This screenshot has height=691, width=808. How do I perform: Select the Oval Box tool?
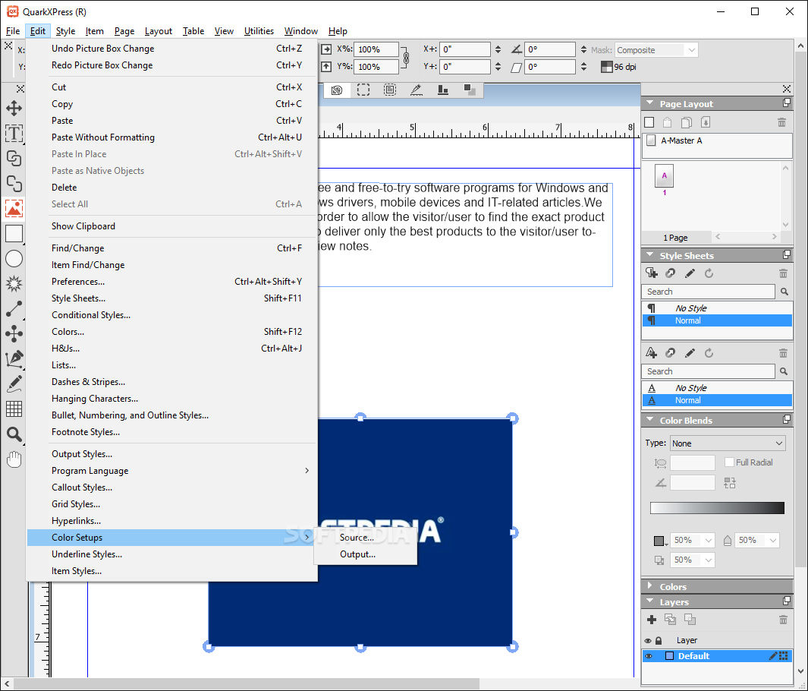pyautogui.click(x=14, y=258)
